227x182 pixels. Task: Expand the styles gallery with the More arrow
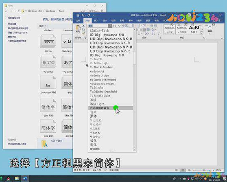click(202, 33)
